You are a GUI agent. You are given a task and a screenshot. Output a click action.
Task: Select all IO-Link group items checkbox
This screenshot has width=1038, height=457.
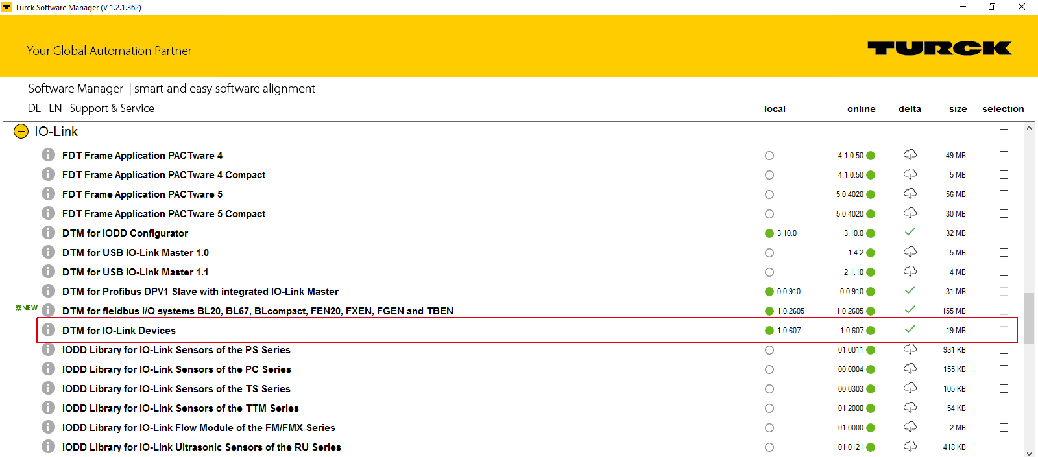click(x=1004, y=133)
